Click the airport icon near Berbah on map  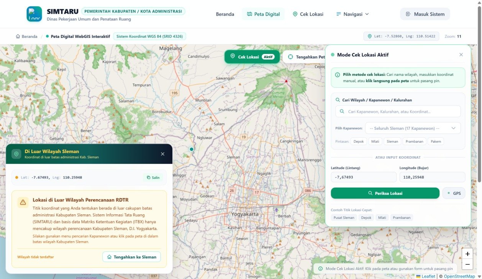pyautogui.click(x=277, y=210)
